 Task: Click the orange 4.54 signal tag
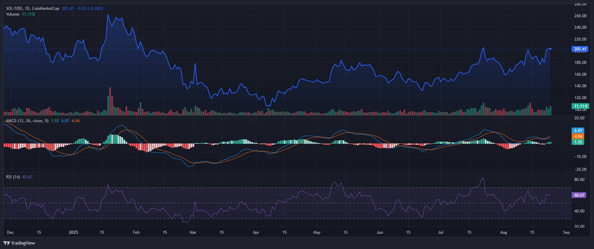[578, 136]
